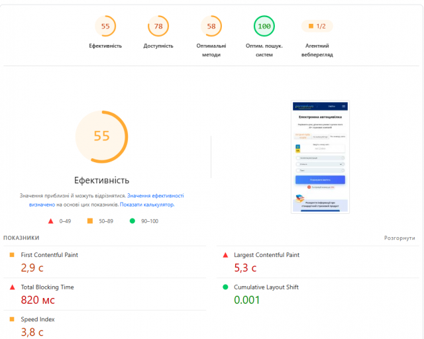424x339 pixels.
Task: Click green circle icon beside Cumulative Layout Shift
Action: 225,287
